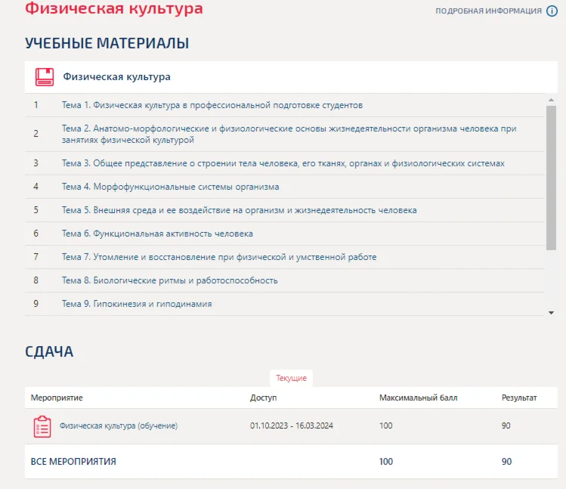Viewport: 566px width, 489px height.
Task: Open the ПОДРОБНАЯ ИНФОРМАЦИЯ link
Action: click(488, 11)
